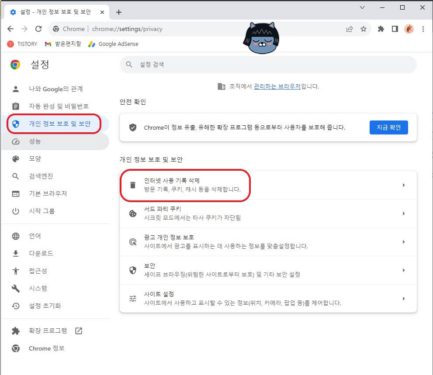
Task: Click the cookie icon on 서드 파티 쿠키
Action: coord(132,213)
